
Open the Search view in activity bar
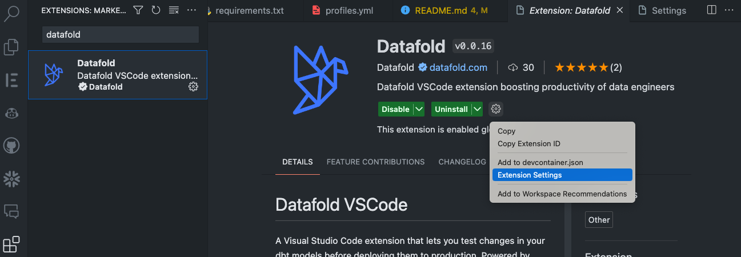click(11, 13)
